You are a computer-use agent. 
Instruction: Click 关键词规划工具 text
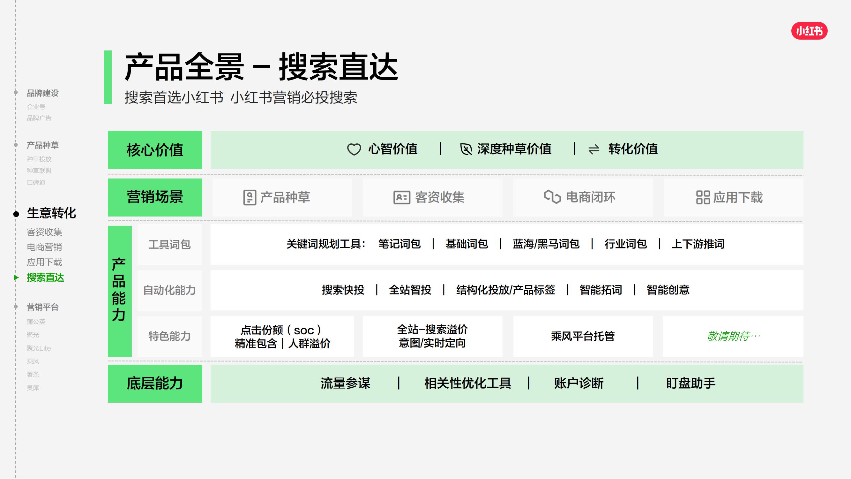(x=326, y=244)
